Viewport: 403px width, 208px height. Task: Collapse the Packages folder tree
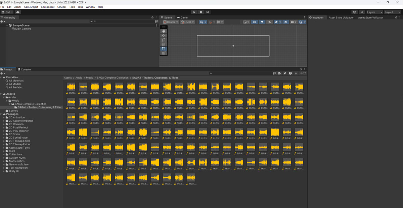pyautogui.click(x=1, y=114)
